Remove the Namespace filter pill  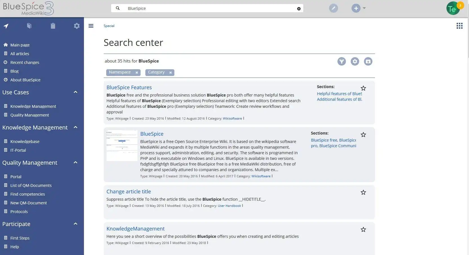(137, 72)
